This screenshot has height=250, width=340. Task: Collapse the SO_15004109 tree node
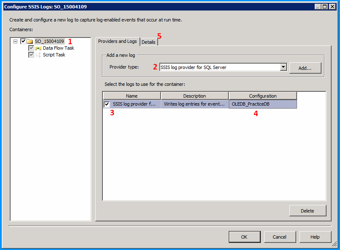coord(16,41)
